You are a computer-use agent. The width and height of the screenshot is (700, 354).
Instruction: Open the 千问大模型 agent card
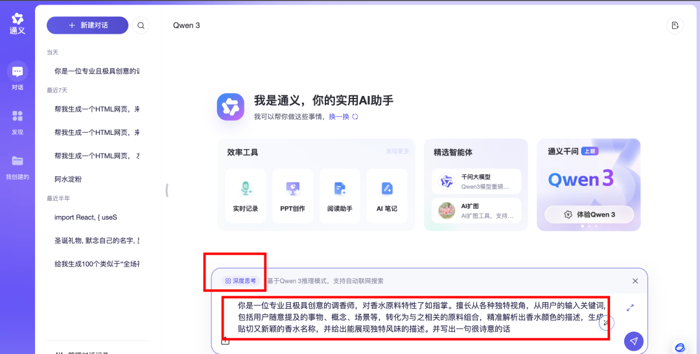(476, 182)
